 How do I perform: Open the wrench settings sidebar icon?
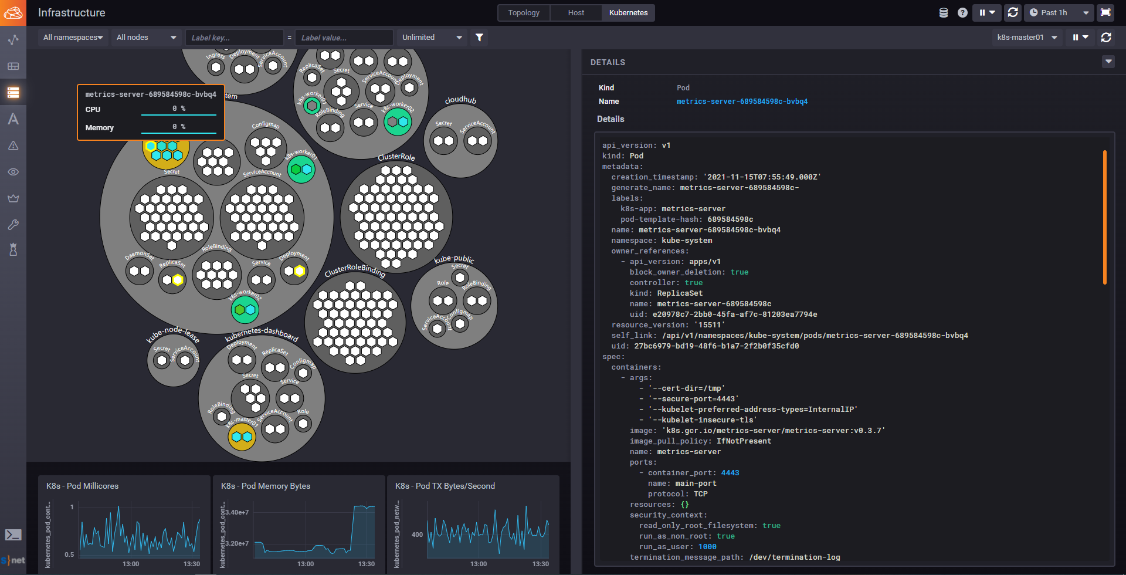click(13, 224)
